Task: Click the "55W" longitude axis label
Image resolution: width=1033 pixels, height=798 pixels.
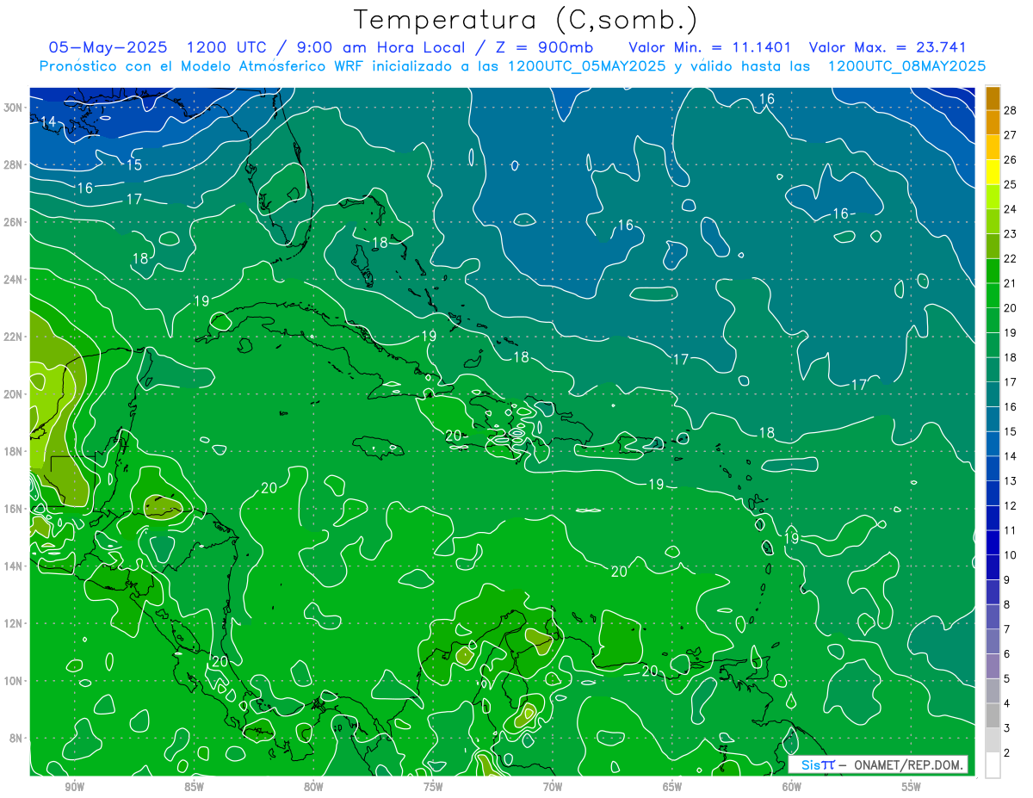Action: [x=912, y=787]
